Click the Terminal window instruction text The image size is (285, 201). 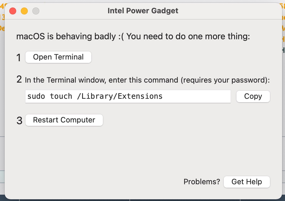102,80
